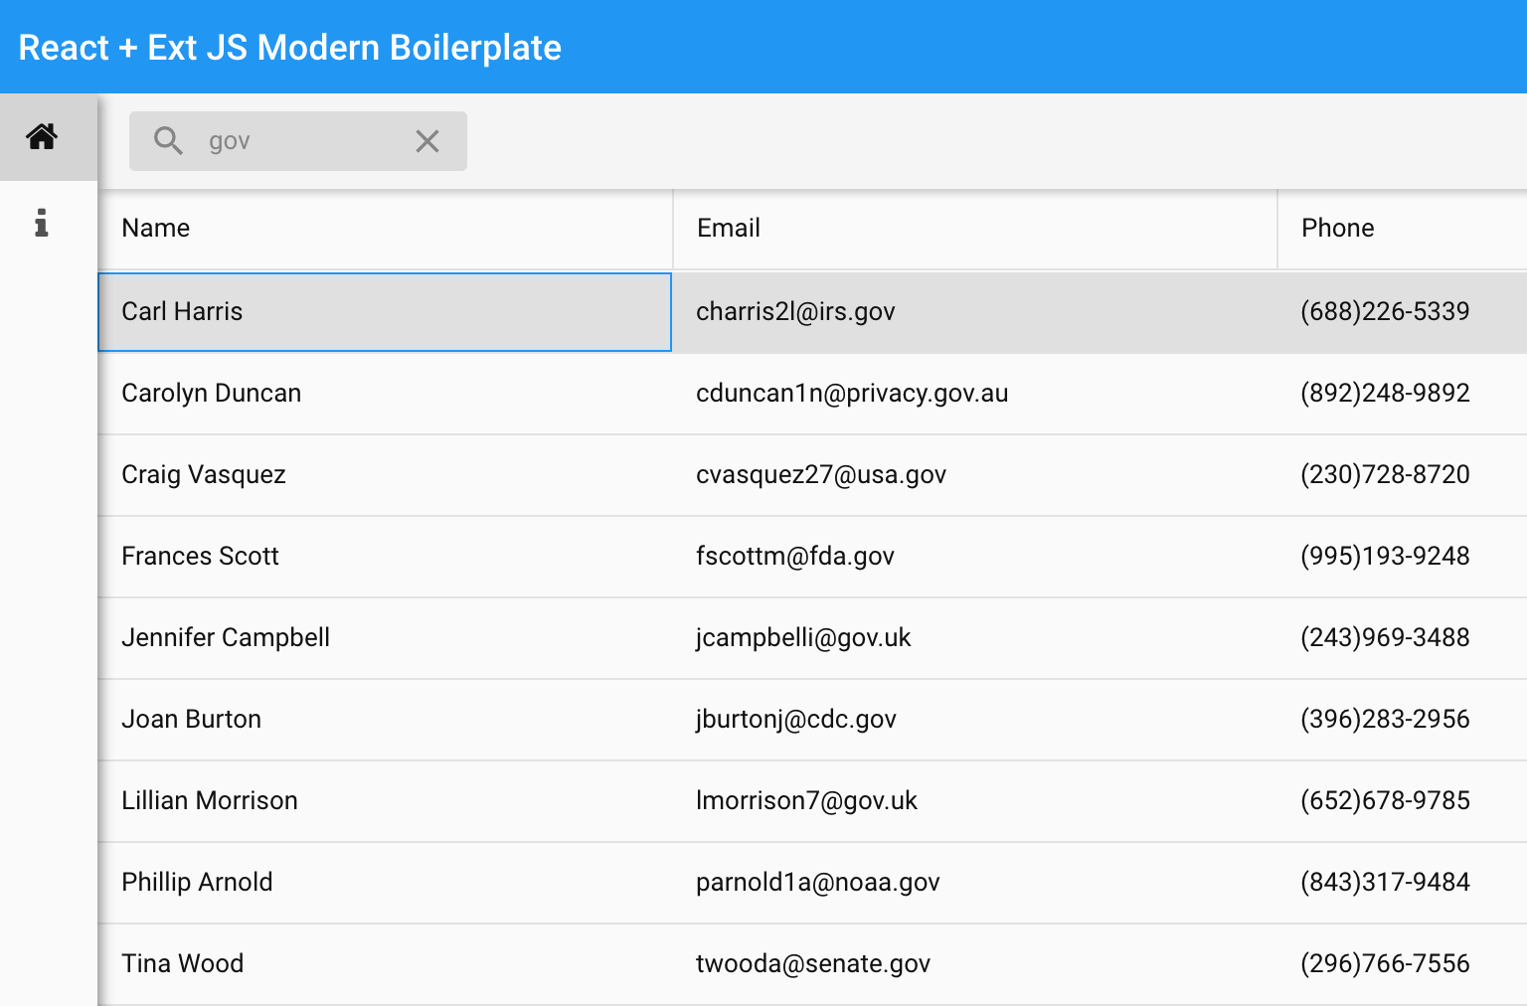
Task: Click Lillian Morrison's phone number
Action: pyautogui.click(x=1385, y=801)
